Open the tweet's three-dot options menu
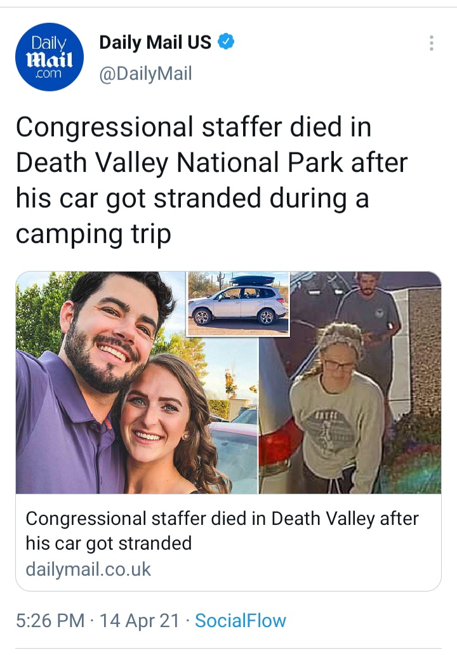 click(x=432, y=43)
